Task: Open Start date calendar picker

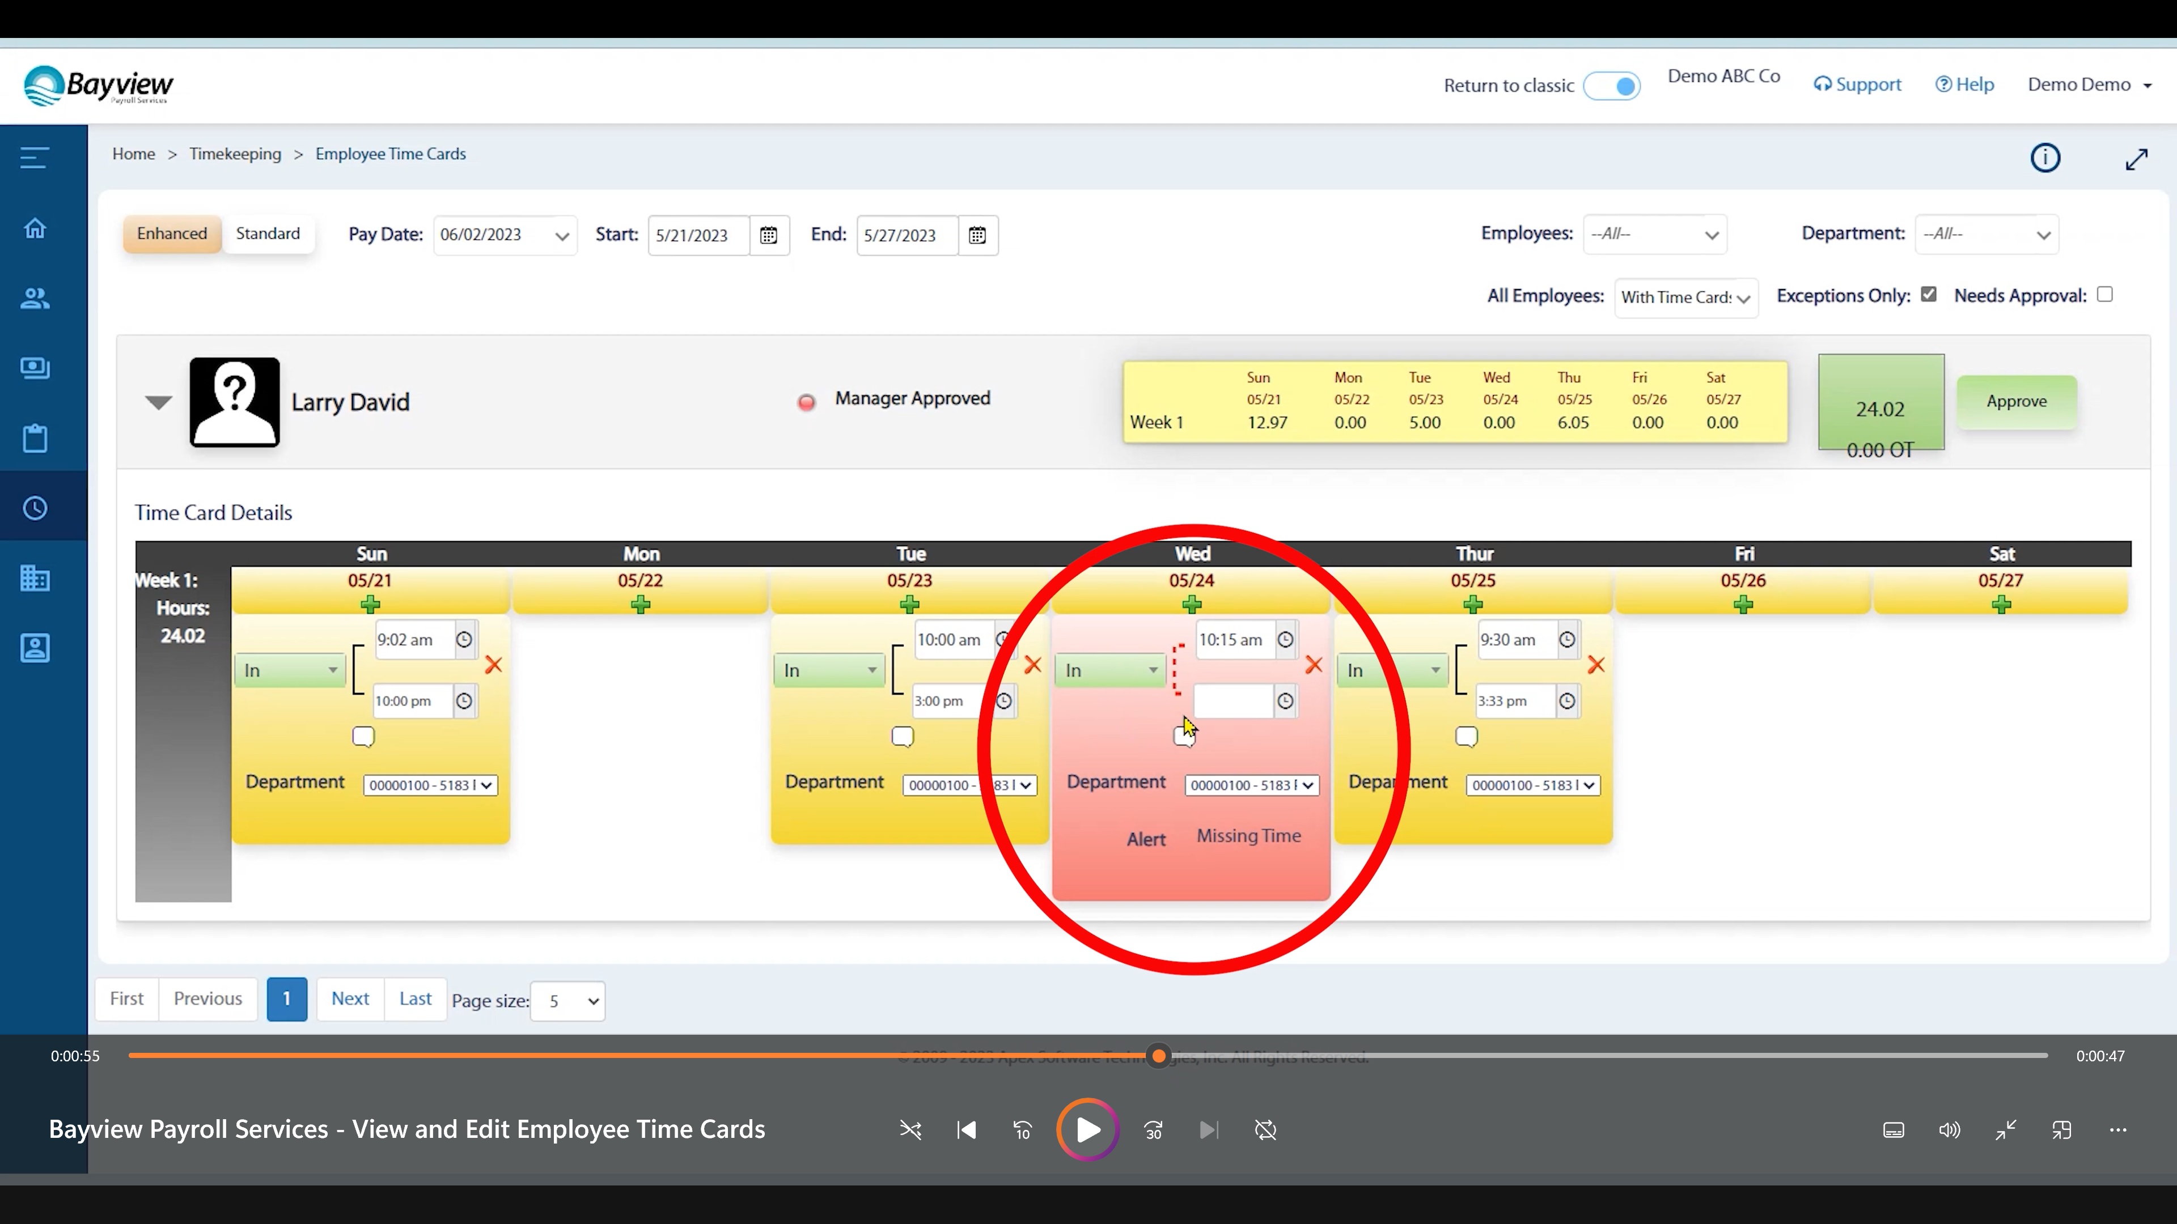Action: point(768,236)
